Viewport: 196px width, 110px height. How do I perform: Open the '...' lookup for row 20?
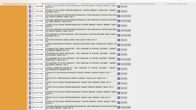coord(47,98)
